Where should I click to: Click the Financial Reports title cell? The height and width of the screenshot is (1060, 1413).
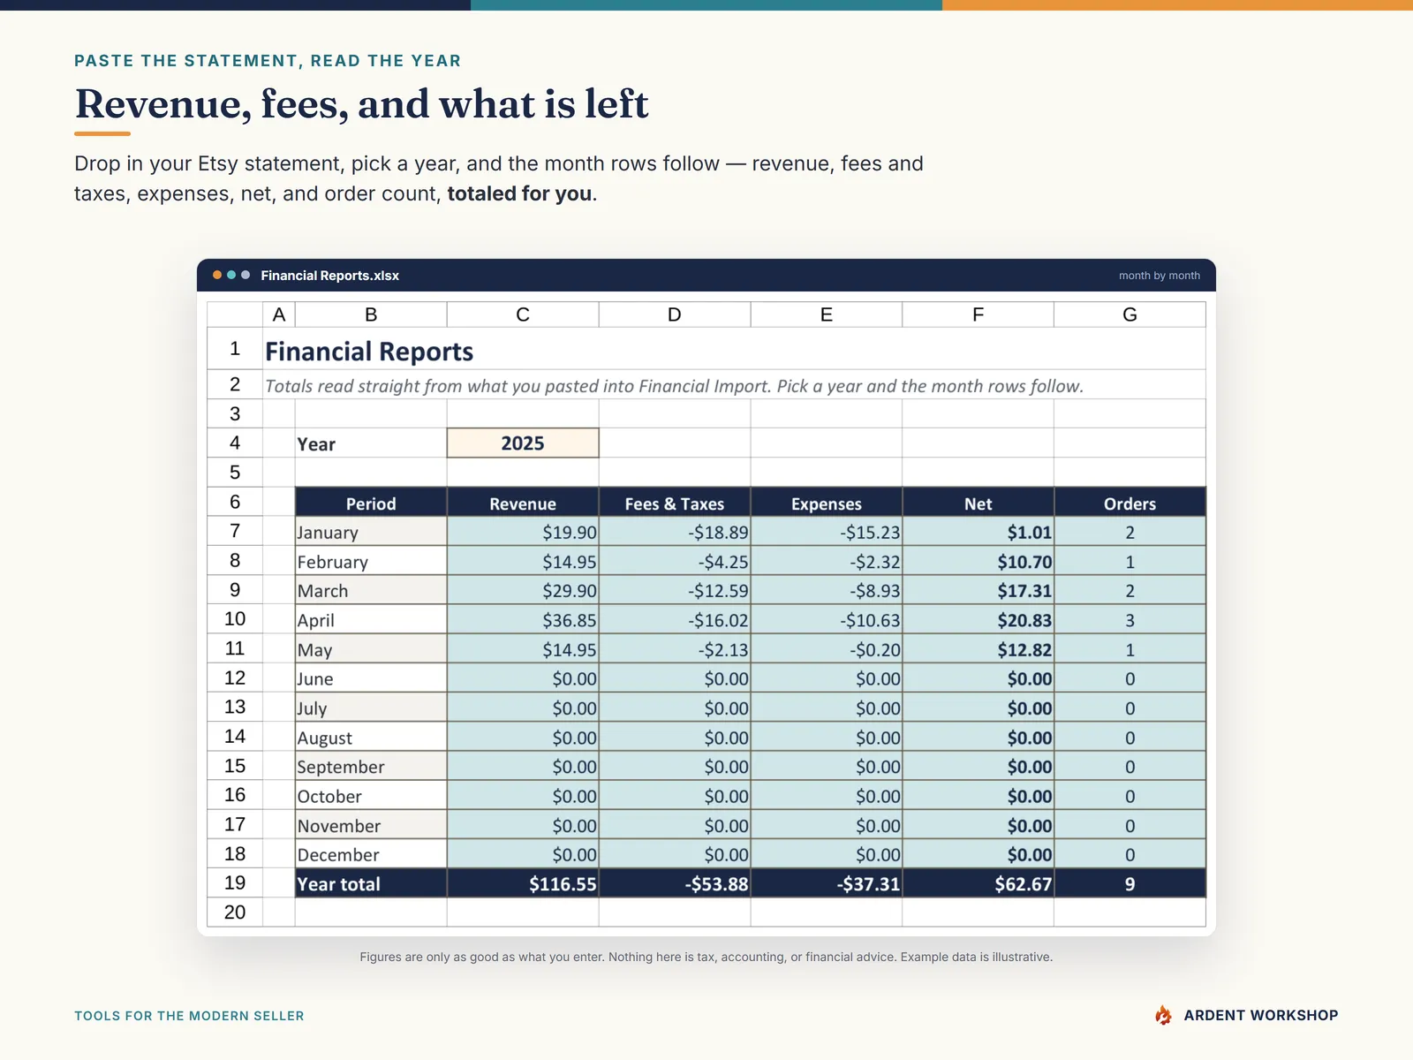pyautogui.click(x=734, y=349)
